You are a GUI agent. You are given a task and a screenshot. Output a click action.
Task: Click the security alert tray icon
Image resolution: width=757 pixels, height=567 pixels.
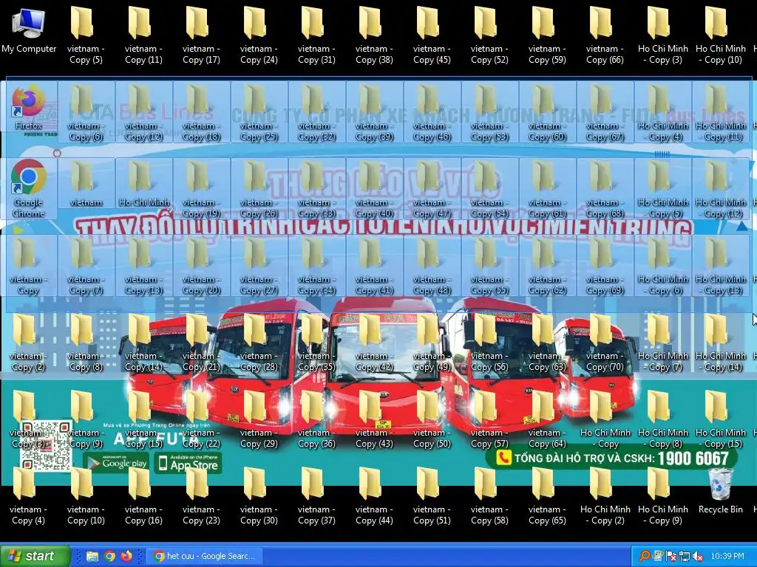coord(671,556)
